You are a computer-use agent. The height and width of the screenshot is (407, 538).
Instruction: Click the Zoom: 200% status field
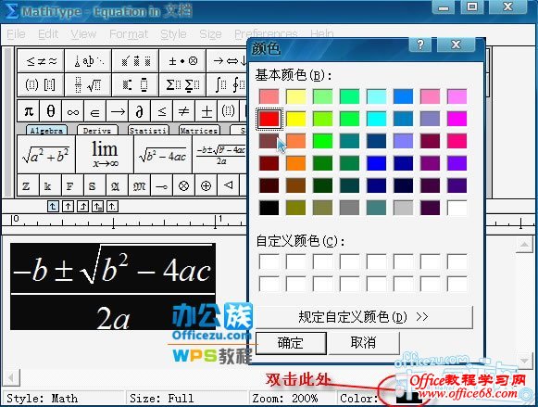(x=292, y=399)
